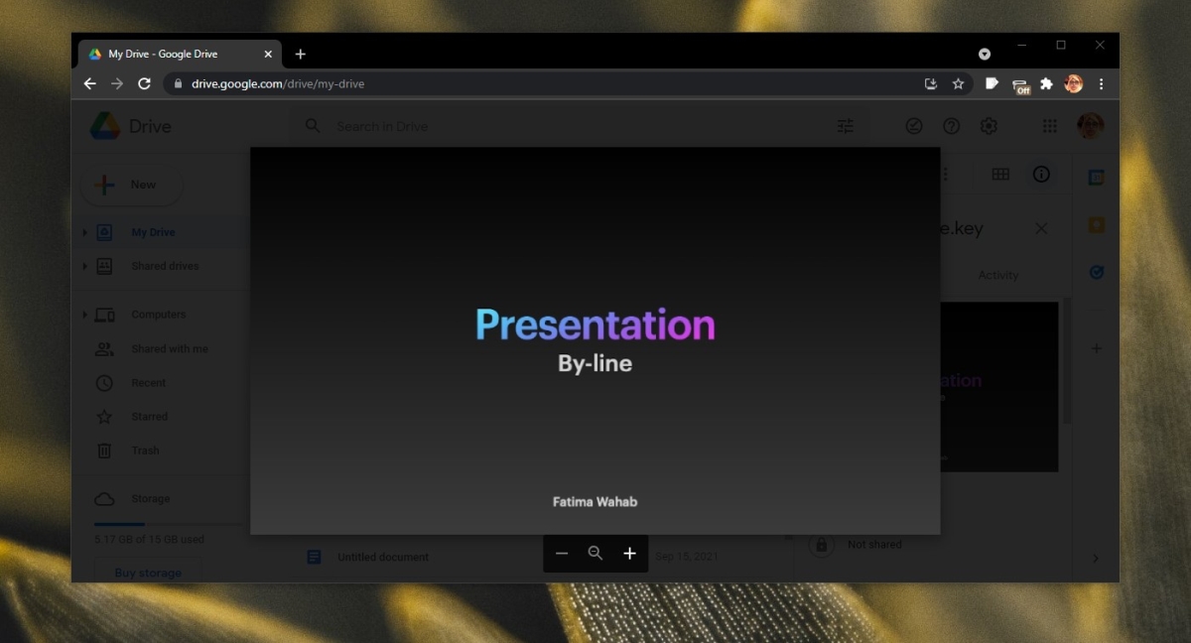Image resolution: width=1191 pixels, height=643 pixels.
Task: Open Google Tasks side panel
Action: (1097, 272)
